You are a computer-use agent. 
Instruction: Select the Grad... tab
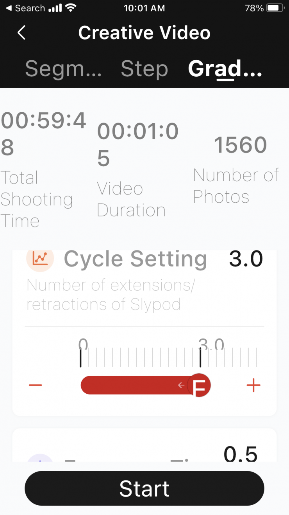pos(225,69)
